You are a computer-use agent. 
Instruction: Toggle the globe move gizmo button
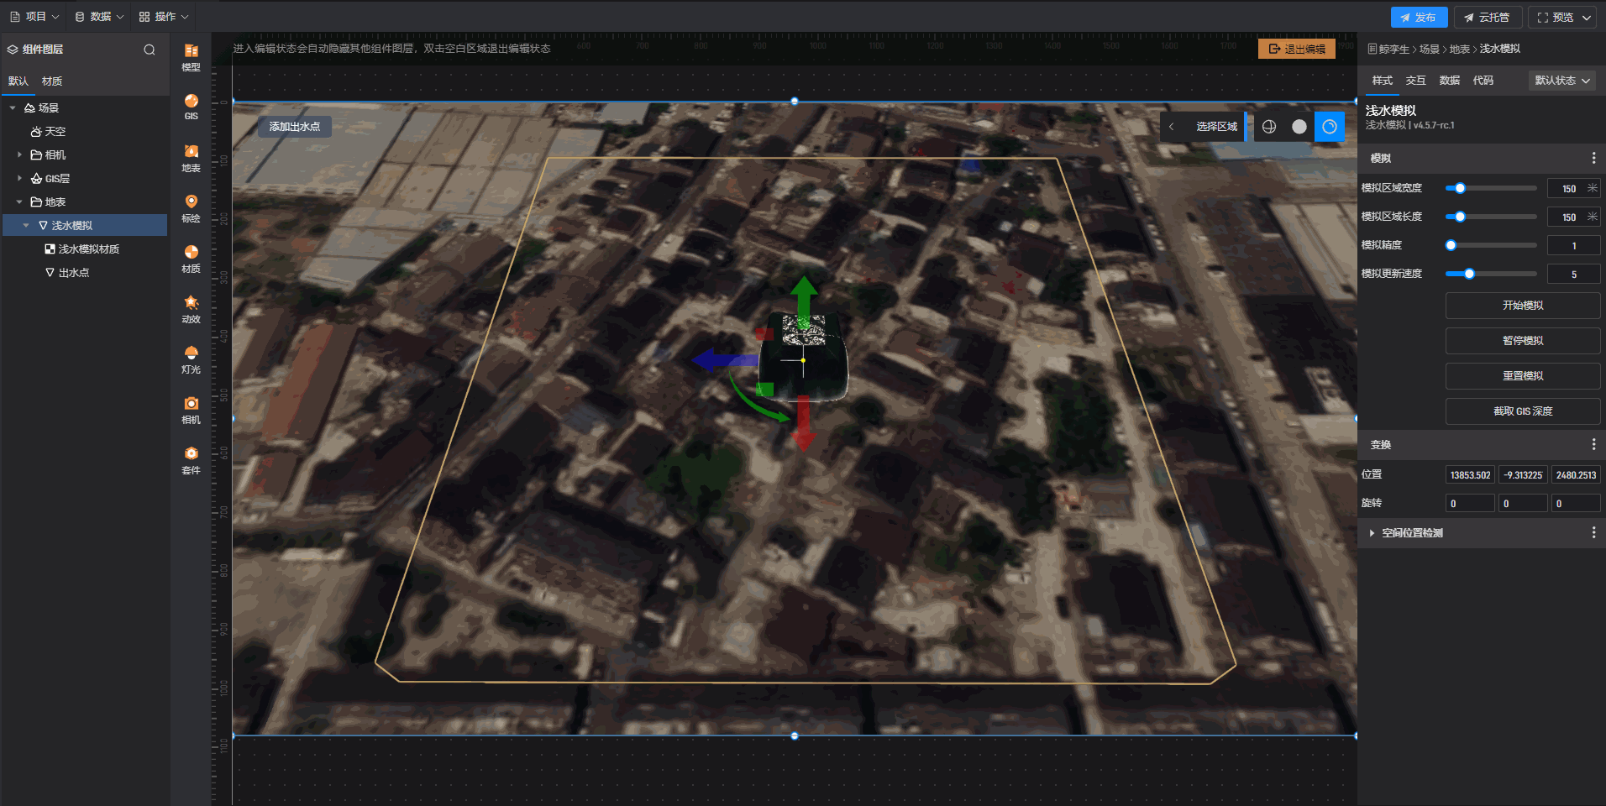[x=1269, y=127]
